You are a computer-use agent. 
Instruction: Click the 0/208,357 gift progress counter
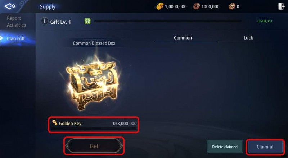click(x=265, y=21)
